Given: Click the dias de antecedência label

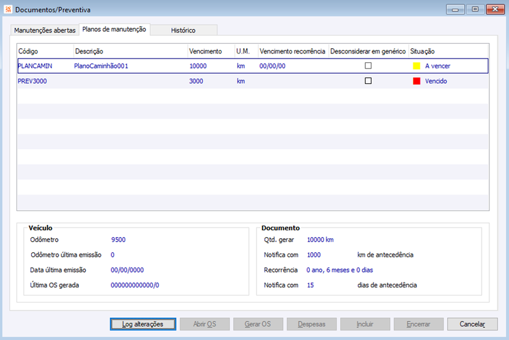Looking at the screenshot, I should click(x=387, y=285).
